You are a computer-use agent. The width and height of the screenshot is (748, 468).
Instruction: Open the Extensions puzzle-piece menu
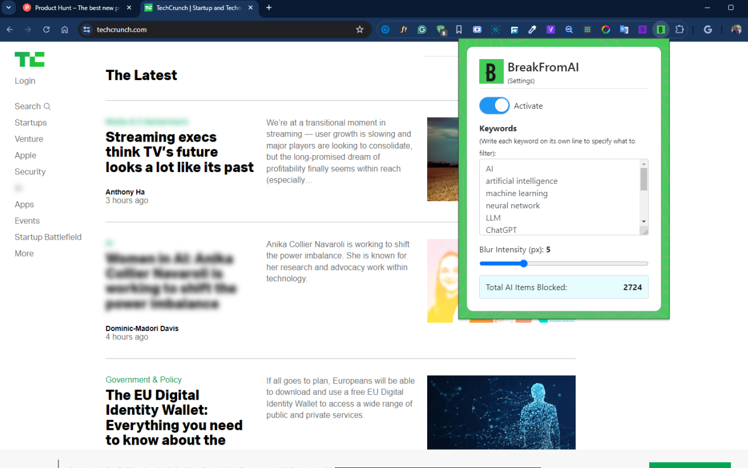(x=679, y=29)
